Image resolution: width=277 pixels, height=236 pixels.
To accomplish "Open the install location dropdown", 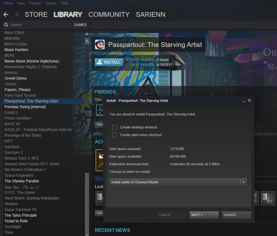I will point(178,182).
